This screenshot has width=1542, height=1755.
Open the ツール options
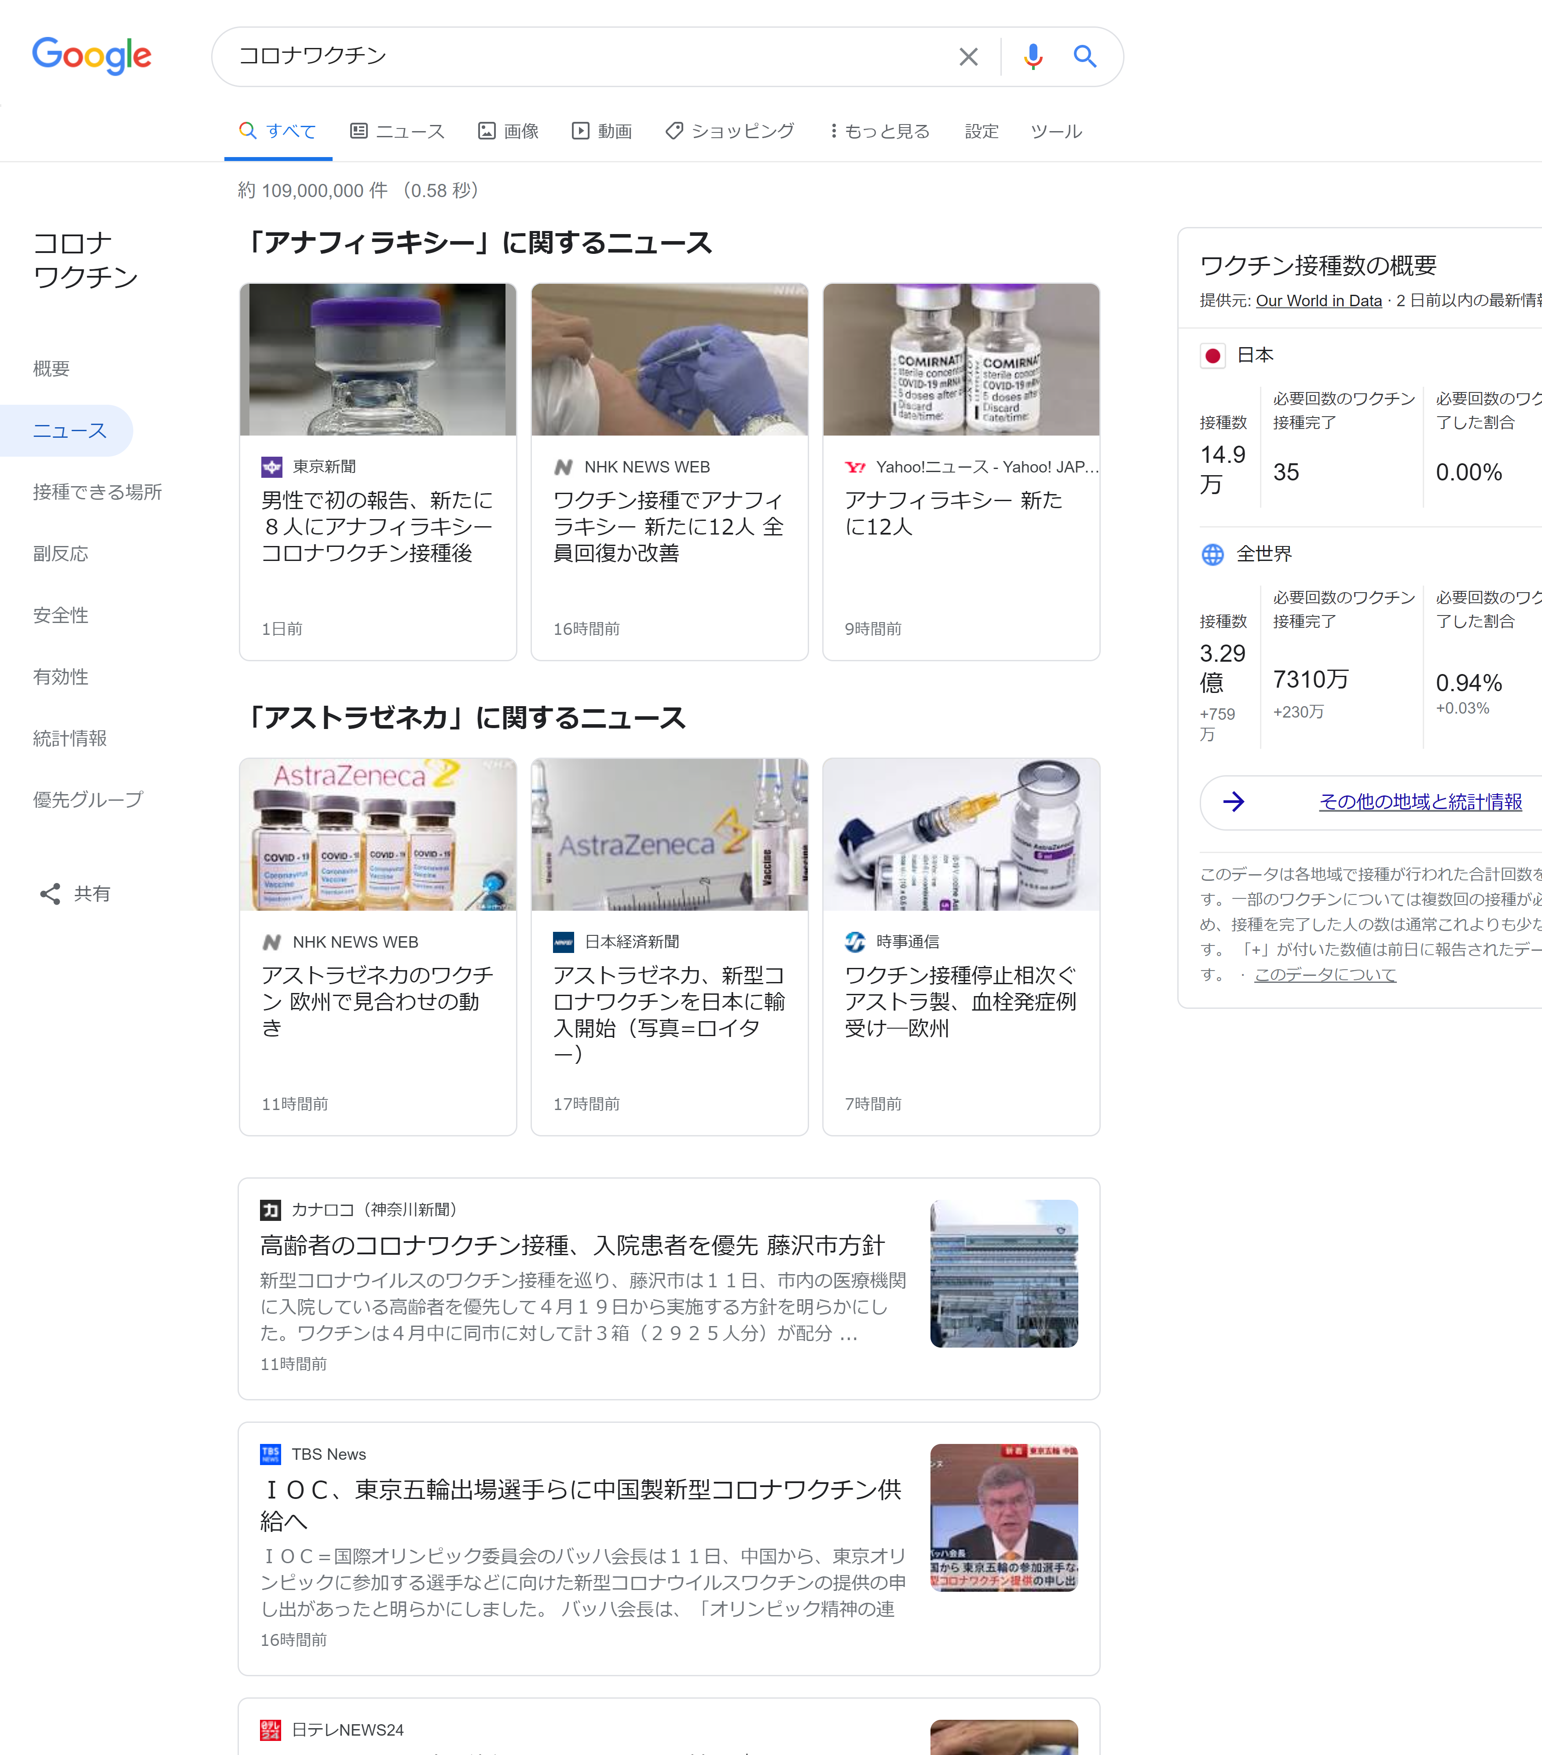pyautogui.click(x=1056, y=132)
